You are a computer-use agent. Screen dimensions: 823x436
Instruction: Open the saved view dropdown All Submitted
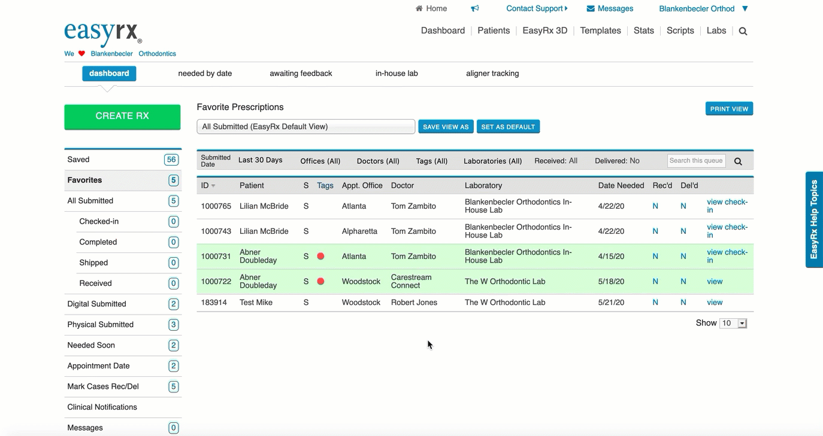305,127
